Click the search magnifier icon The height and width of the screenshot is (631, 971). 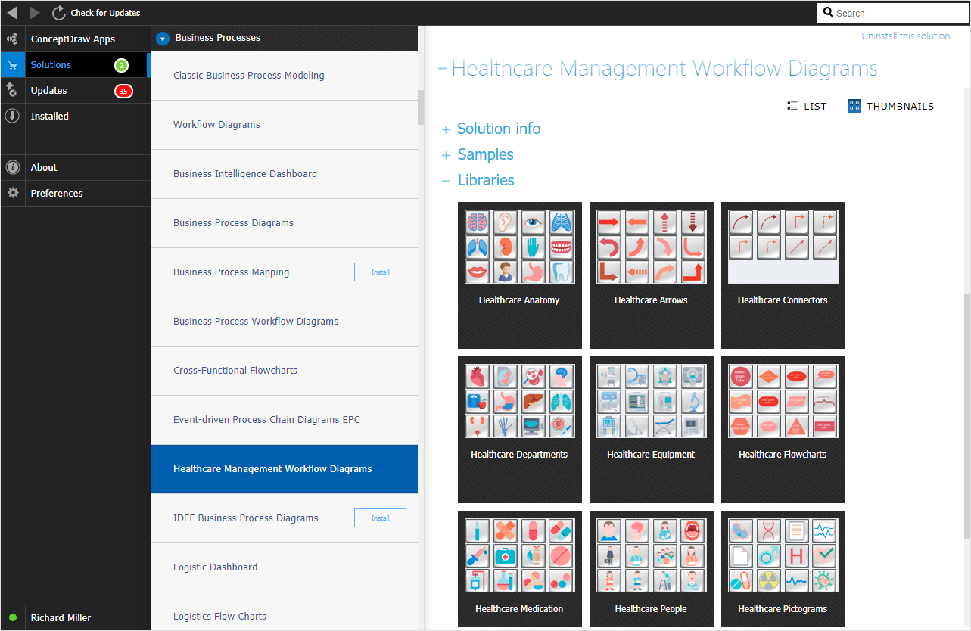(828, 13)
